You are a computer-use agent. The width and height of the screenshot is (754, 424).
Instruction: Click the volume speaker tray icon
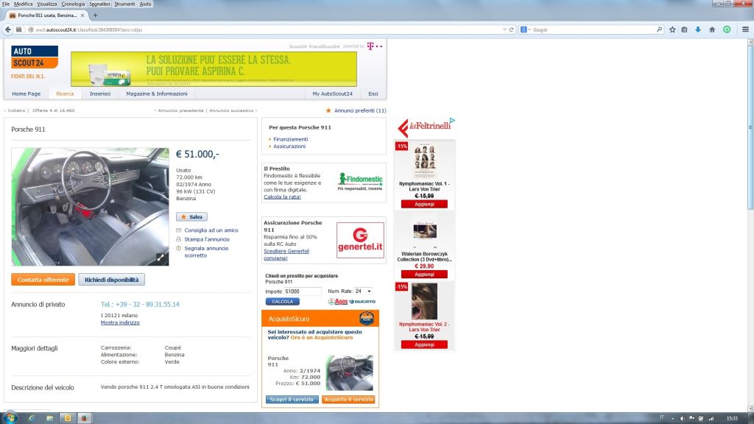pyautogui.click(x=682, y=418)
